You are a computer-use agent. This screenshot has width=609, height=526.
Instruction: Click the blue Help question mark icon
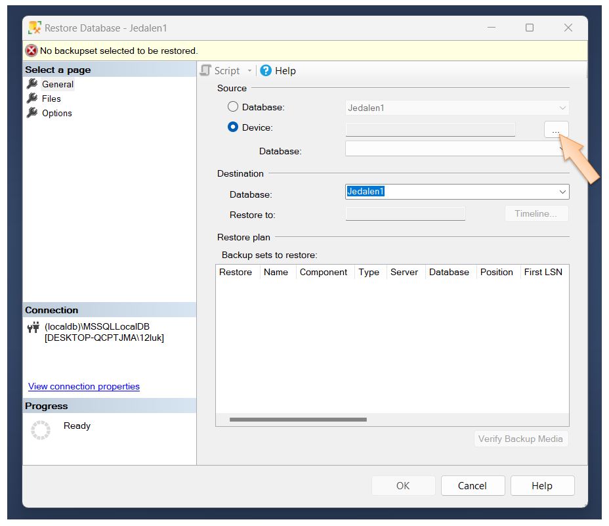coord(266,70)
